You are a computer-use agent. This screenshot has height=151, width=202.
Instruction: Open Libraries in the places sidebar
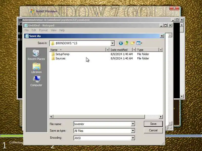point(36,68)
